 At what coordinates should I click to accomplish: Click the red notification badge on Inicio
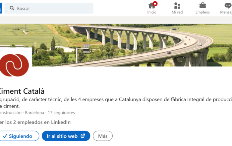pyautogui.click(x=155, y=4)
